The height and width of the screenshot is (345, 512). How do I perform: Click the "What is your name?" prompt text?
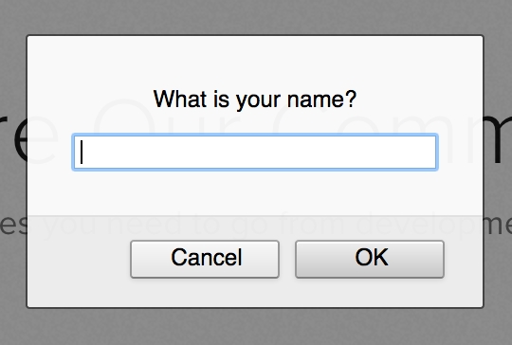pyautogui.click(x=255, y=99)
